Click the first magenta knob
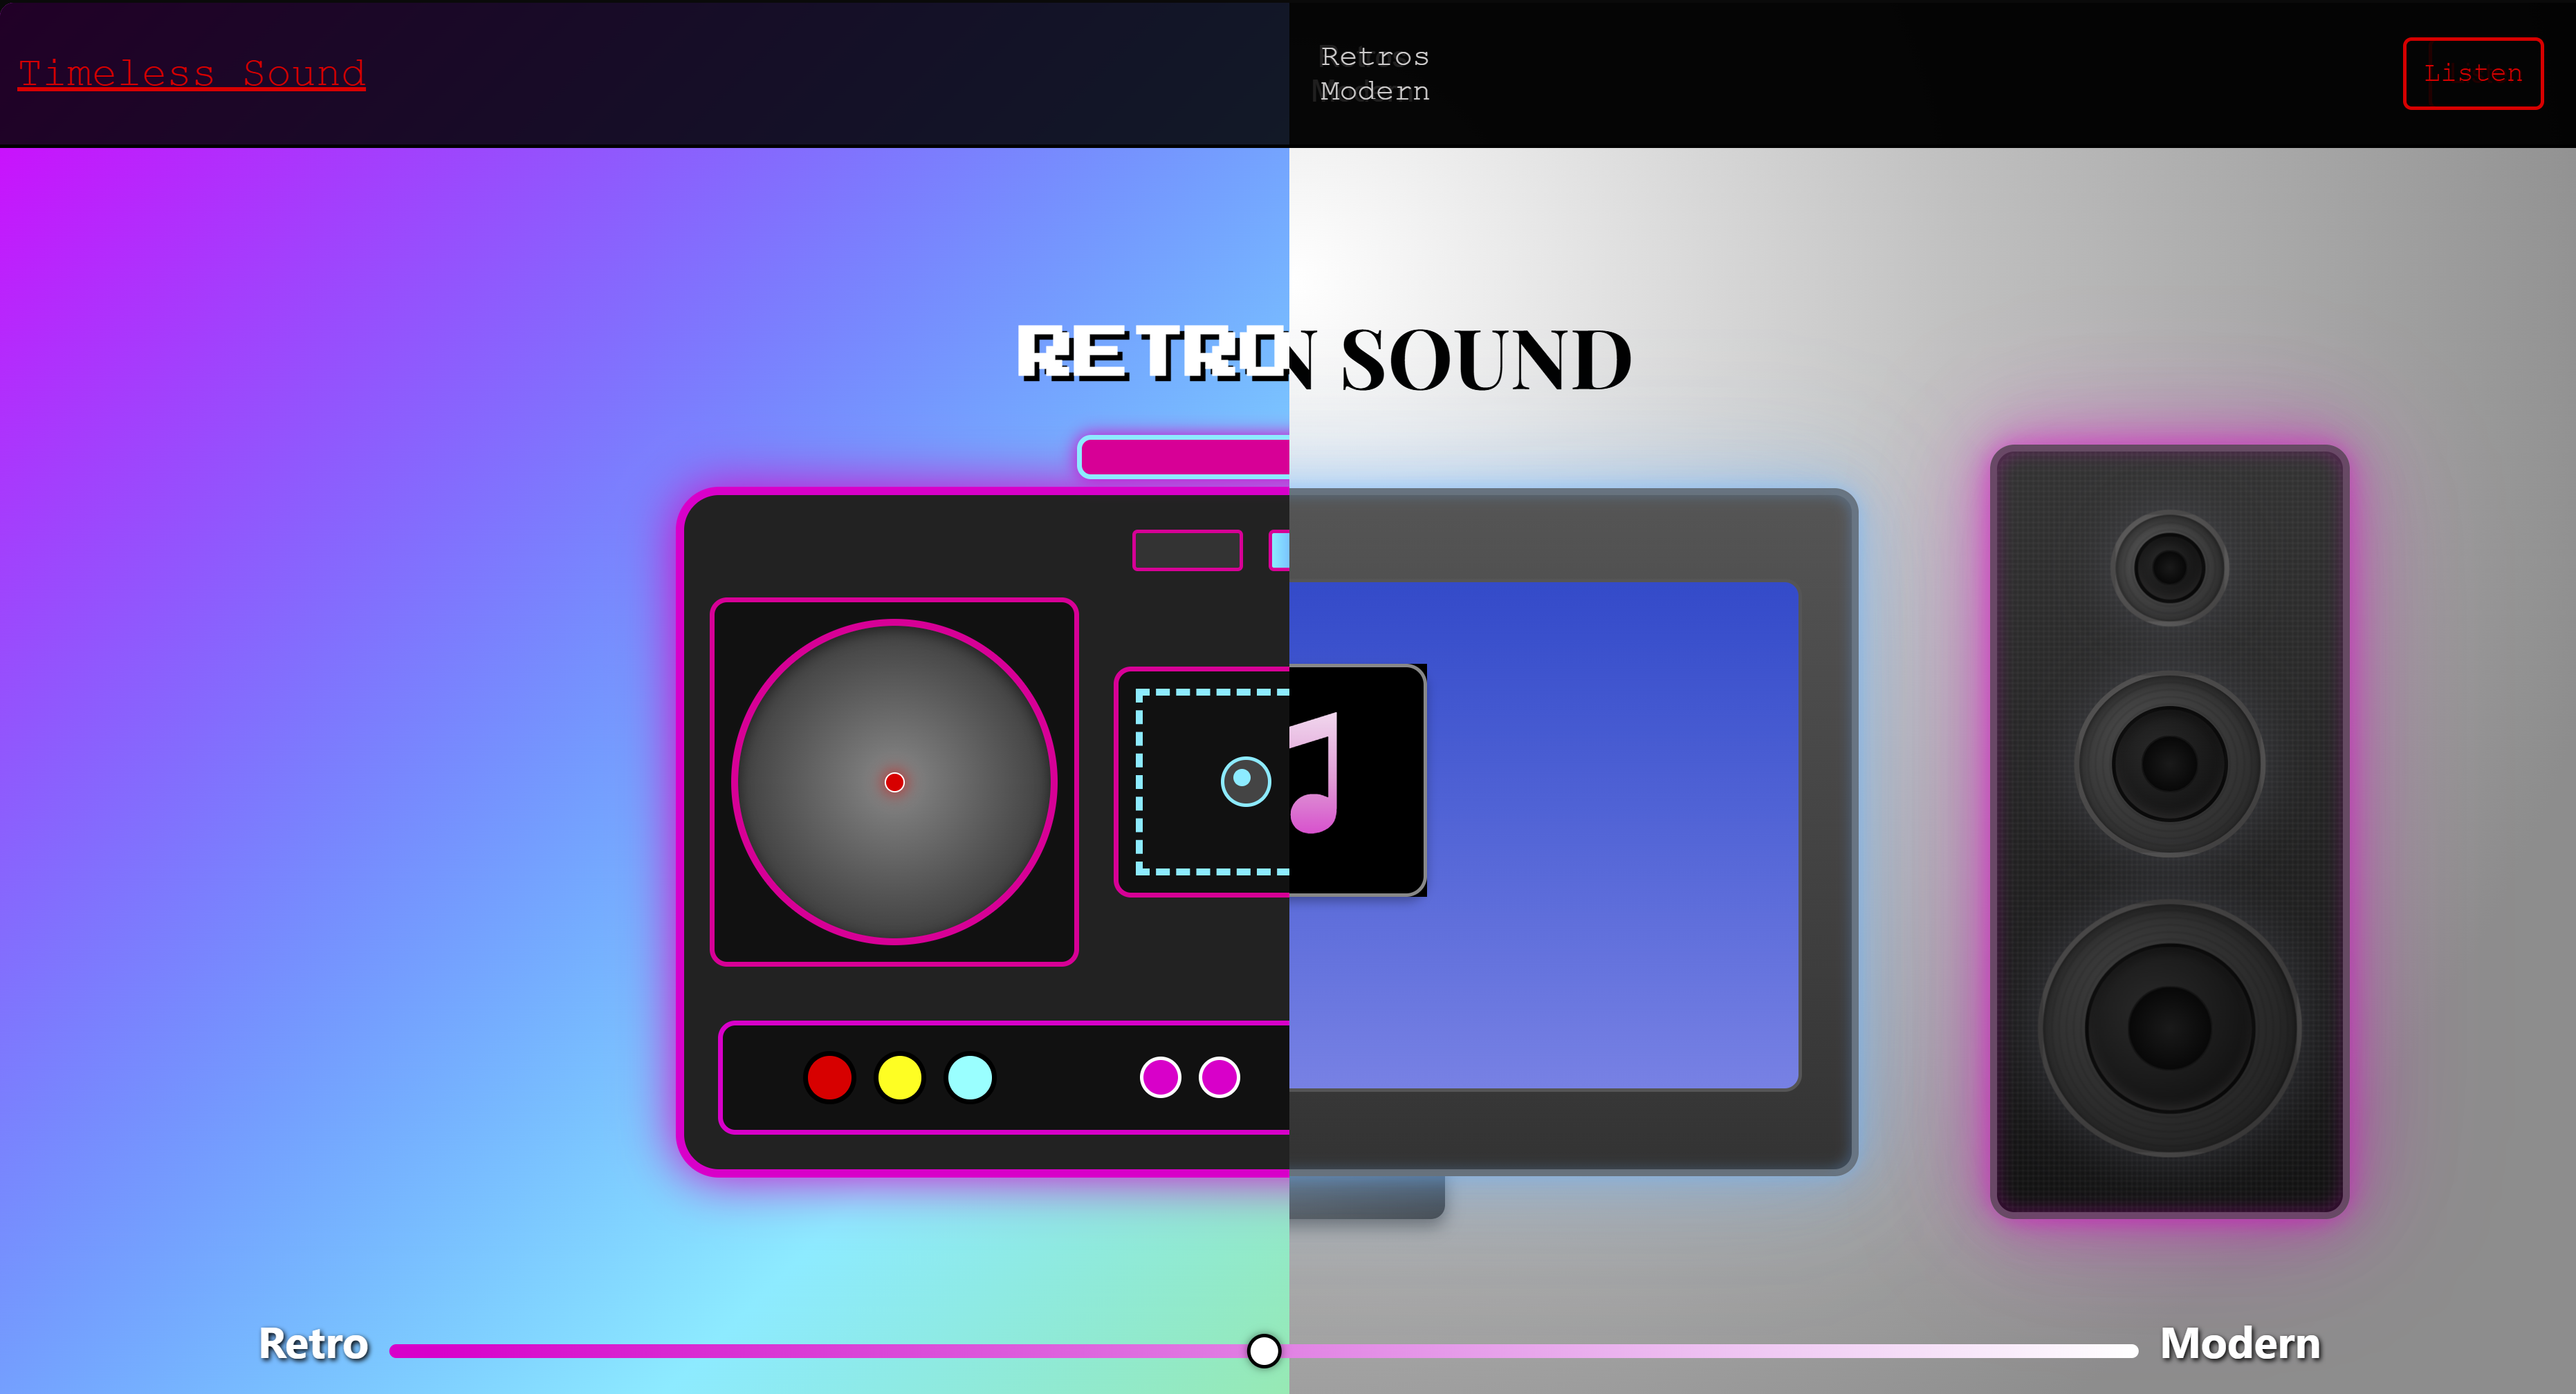Image resolution: width=2576 pixels, height=1394 pixels. (x=1160, y=1077)
